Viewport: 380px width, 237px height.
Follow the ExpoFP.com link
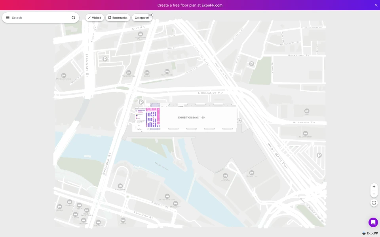212,5
